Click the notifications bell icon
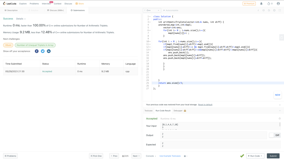This screenshot has width=284, height=160. click(x=261, y=4)
